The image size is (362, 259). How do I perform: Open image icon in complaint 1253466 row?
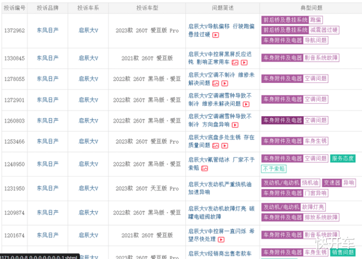tap(215, 146)
